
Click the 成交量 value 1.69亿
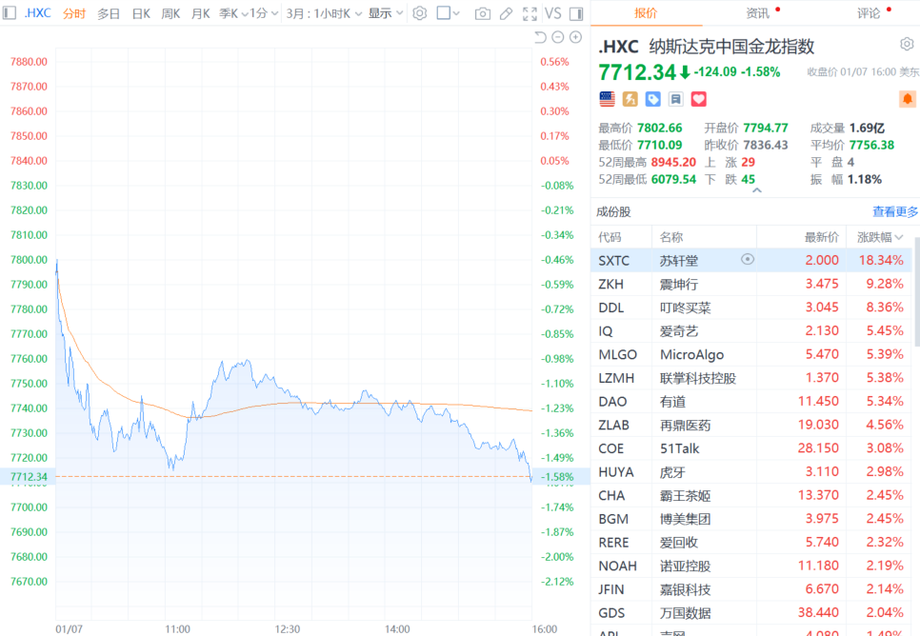click(x=867, y=128)
